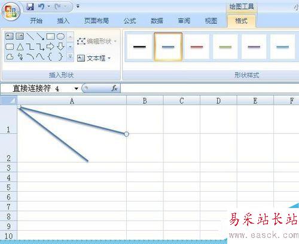The image size is (299, 244).
Task: Select the right brace shape
Action: [60, 57]
